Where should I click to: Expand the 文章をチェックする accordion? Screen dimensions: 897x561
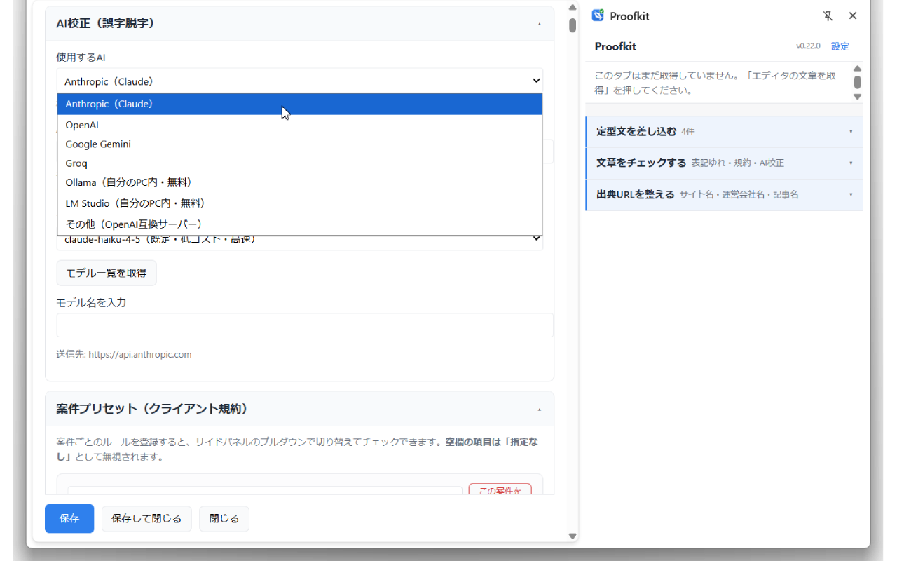[x=724, y=163]
